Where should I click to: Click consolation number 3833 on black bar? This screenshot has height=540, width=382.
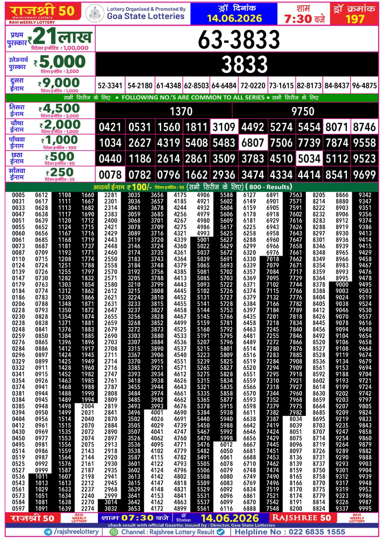coord(245,64)
